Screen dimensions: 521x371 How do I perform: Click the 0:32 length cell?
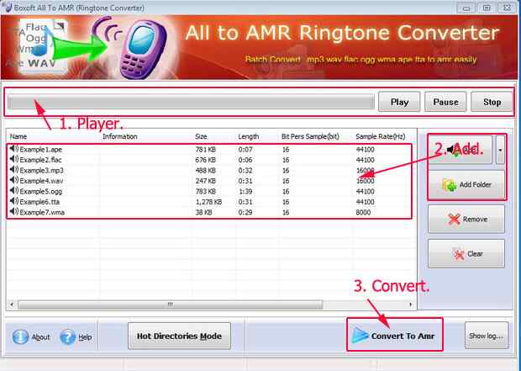click(x=245, y=171)
